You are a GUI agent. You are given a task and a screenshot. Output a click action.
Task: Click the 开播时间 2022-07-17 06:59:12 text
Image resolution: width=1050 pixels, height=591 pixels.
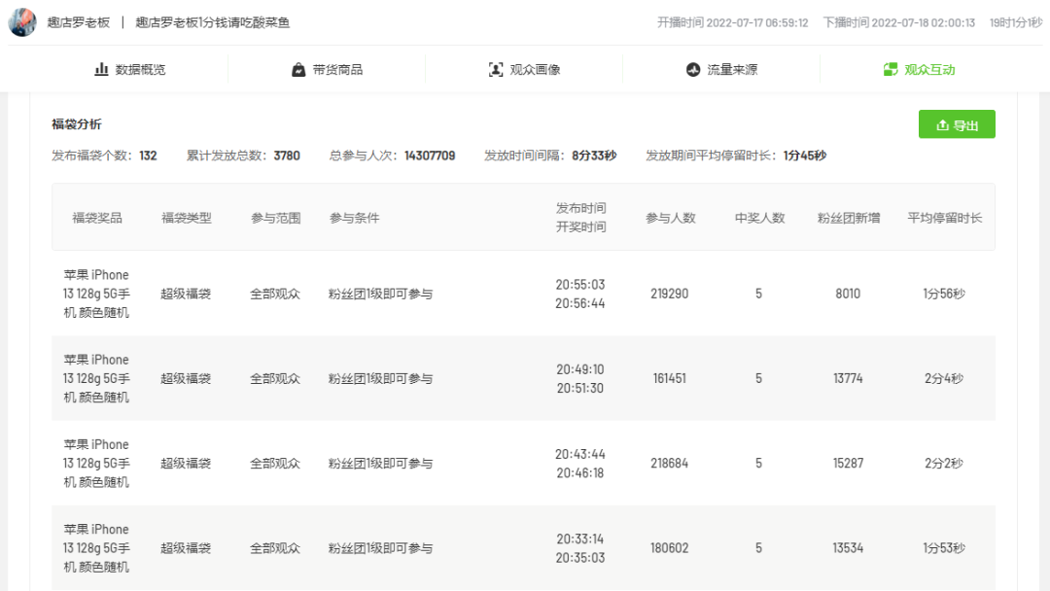pos(733,22)
